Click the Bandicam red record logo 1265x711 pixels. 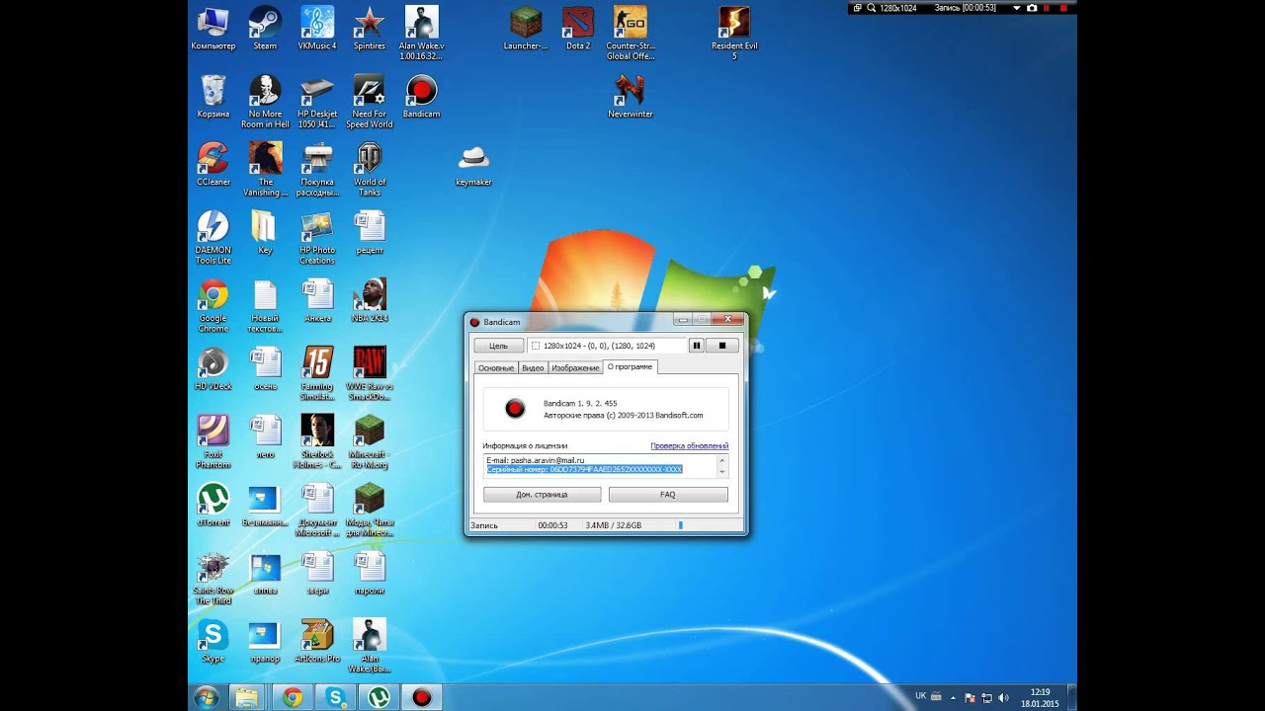pyautogui.click(x=514, y=408)
